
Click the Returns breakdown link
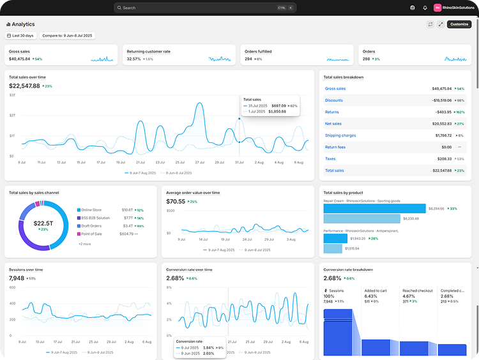click(331, 112)
